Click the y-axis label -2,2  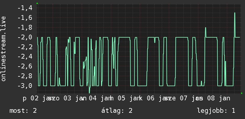pos(25,47)
